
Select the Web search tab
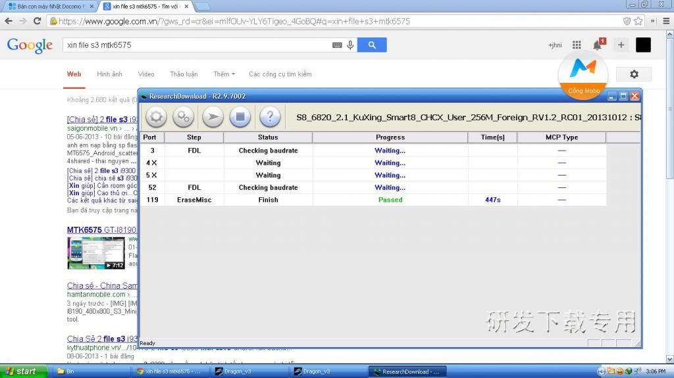pyautogui.click(x=74, y=74)
